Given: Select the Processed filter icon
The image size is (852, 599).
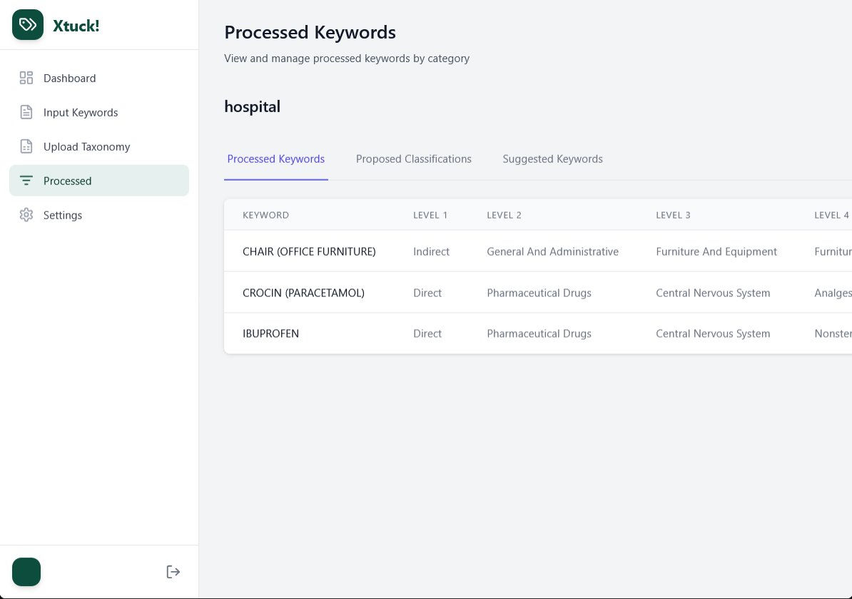Looking at the screenshot, I should (26, 181).
